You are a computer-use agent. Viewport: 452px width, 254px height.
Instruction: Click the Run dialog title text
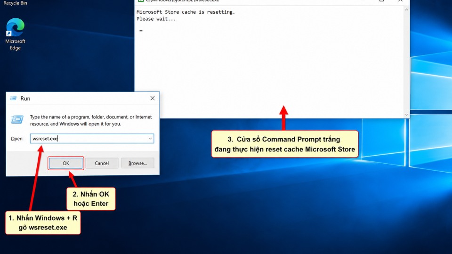click(x=25, y=98)
